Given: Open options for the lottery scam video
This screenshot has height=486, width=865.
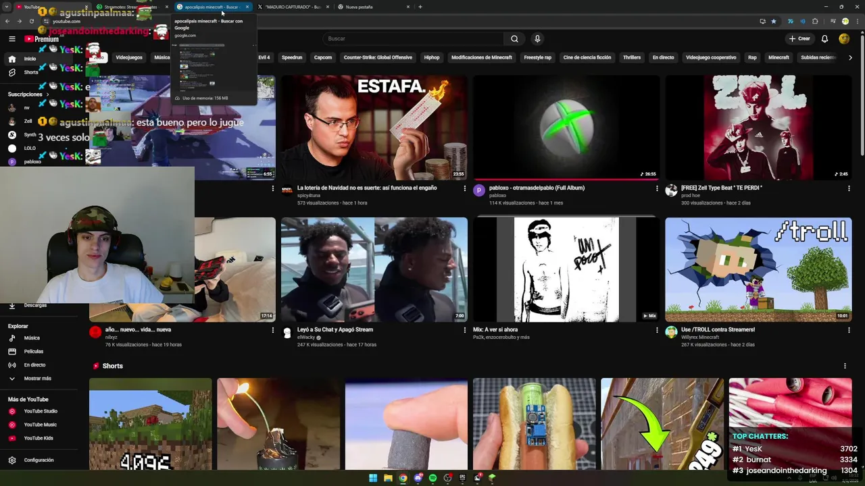Looking at the screenshot, I should click(x=464, y=188).
